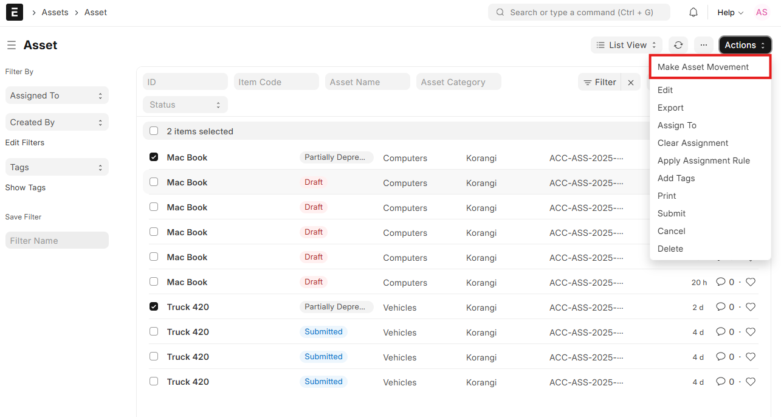This screenshot has height=417, width=781.
Task: Focus the Asset Name filter field
Action: [367, 82]
